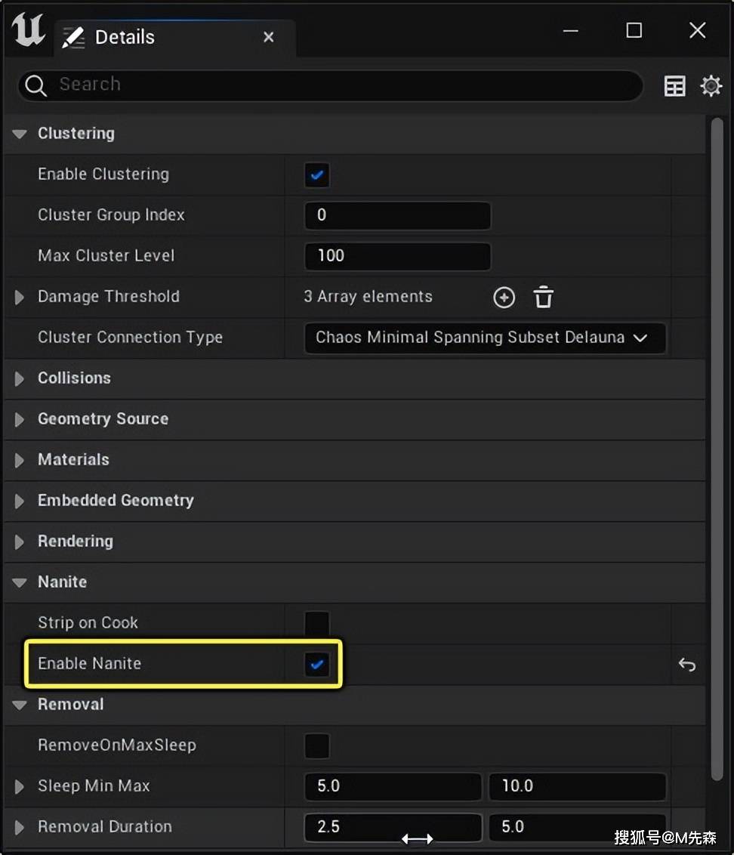This screenshot has width=734, height=855.
Task: Expand the Damage Threshold array
Action: pos(20,297)
